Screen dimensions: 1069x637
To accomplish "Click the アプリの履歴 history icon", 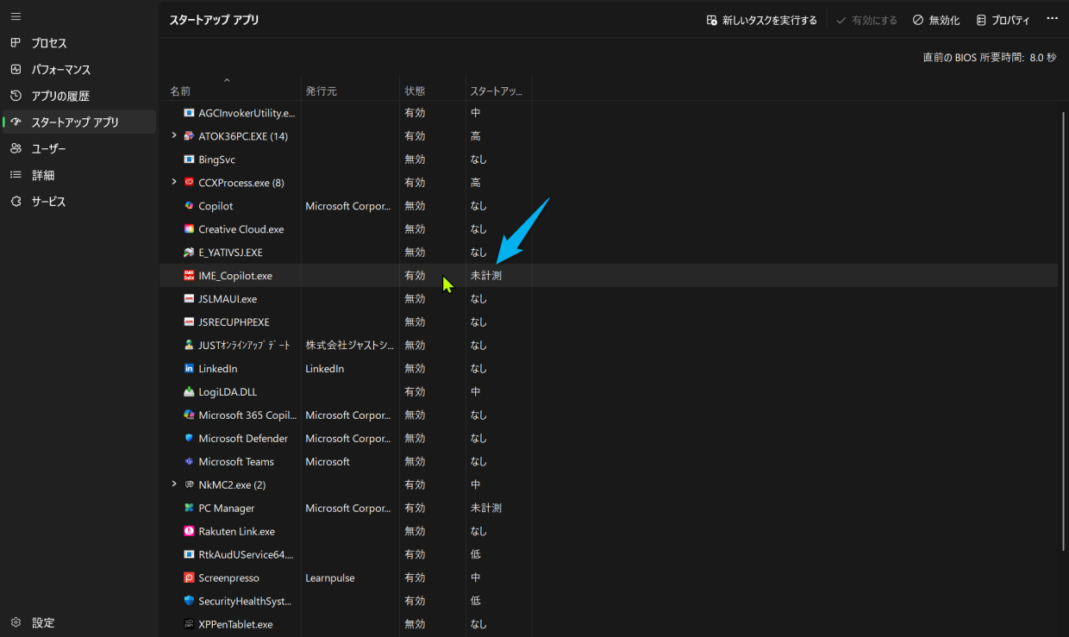I will click(x=16, y=96).
